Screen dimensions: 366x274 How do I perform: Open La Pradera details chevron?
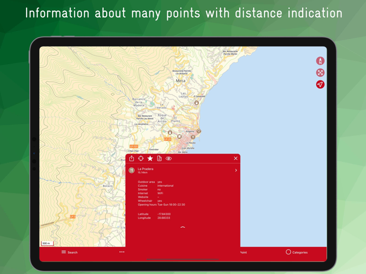tap(236, 170)
